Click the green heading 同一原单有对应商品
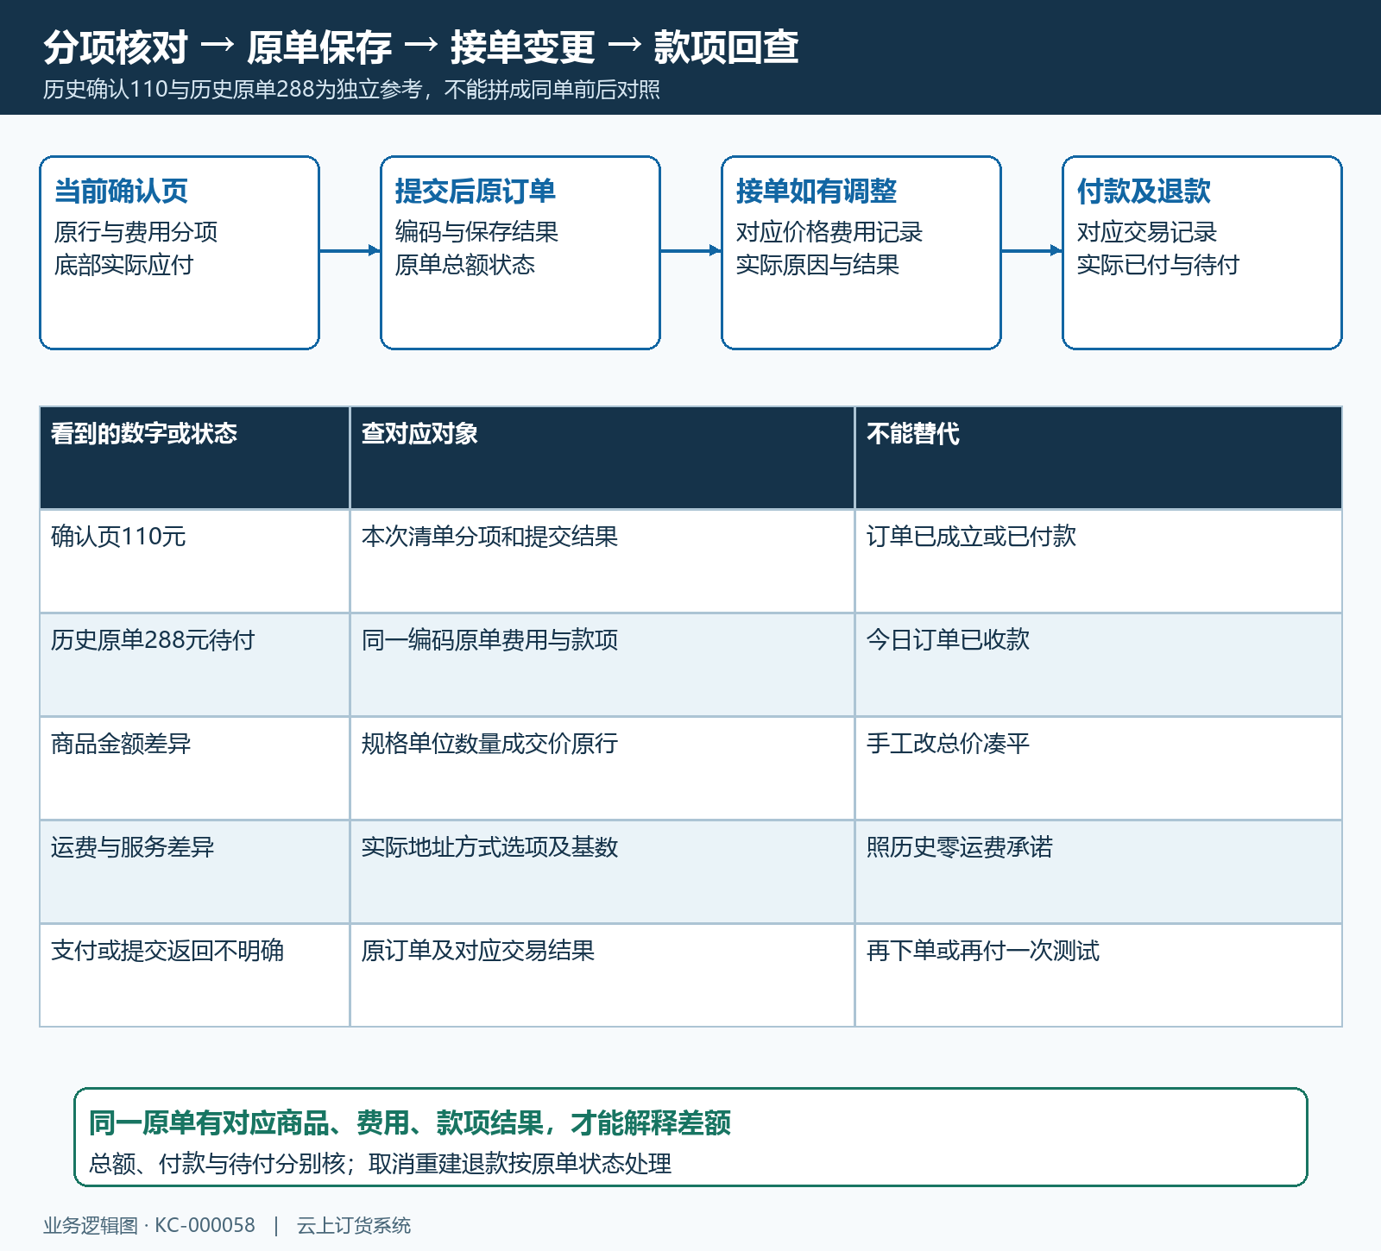The width and height of the screenshot is (1381, 1251). pyautogui.click(x=410, y=1122)
